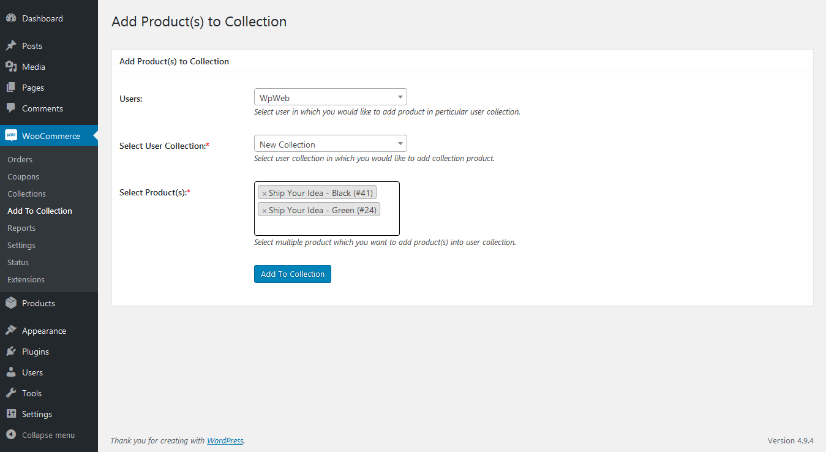Screen dimensions: 826x452
Task: Follow the WordPress footer link
Action: tap(225, 440)
